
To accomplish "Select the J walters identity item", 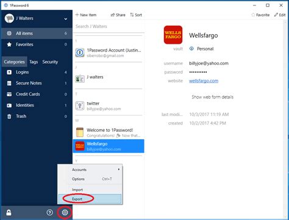I will [x=109, y=78].
